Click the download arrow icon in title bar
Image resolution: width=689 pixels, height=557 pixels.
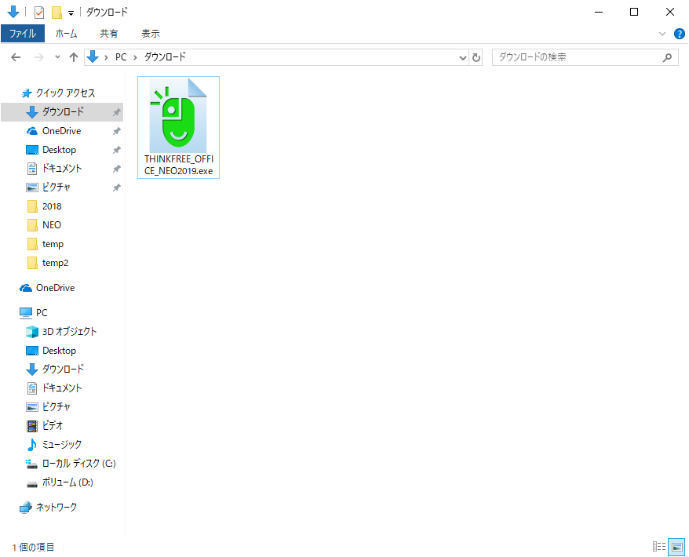pos(13,12)
